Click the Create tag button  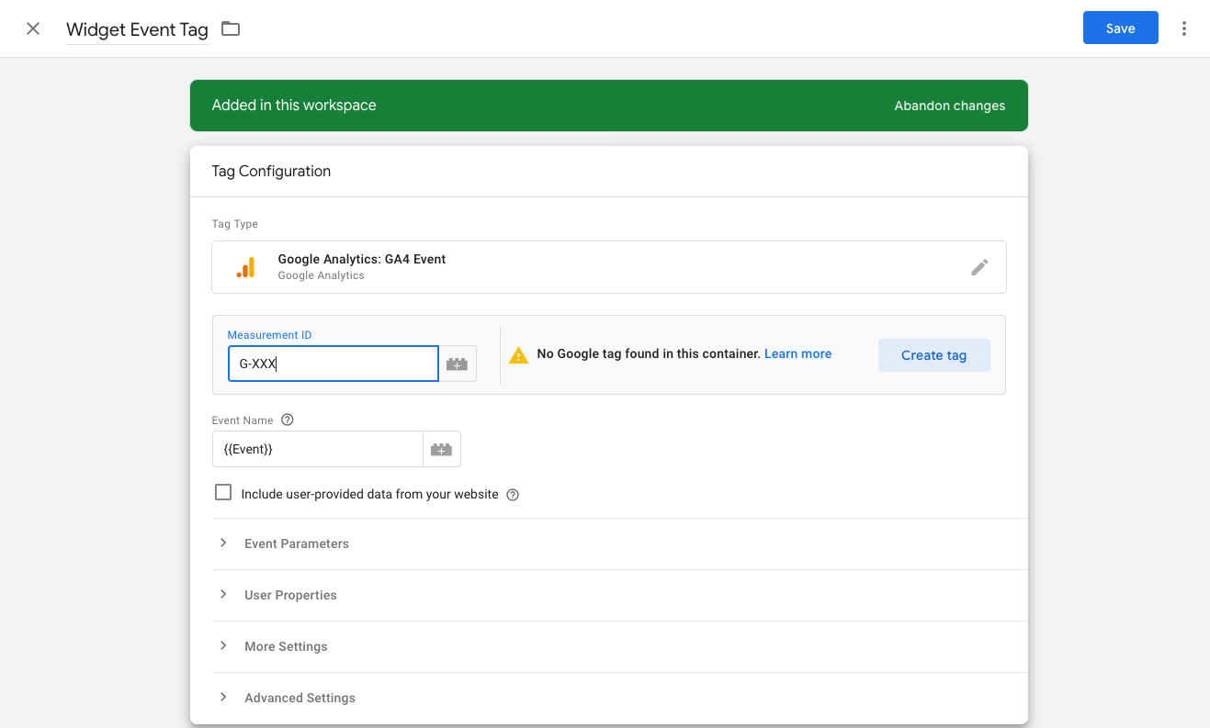tap(933, 354)
